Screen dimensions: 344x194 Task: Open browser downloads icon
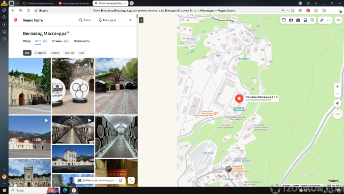[340, 10]
